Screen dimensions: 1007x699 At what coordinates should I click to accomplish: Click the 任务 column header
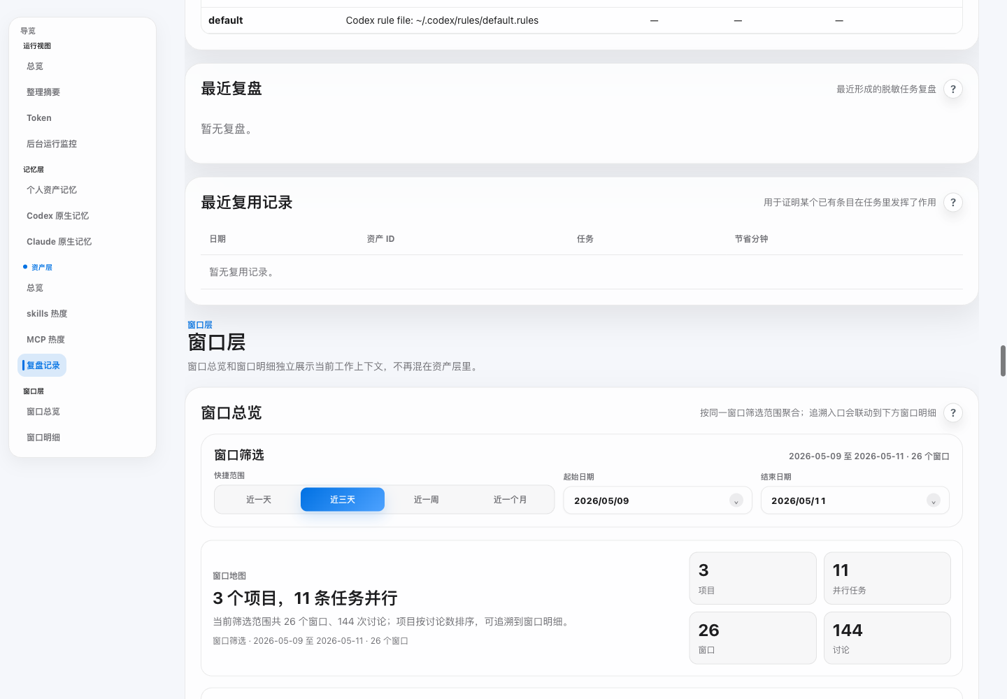585,239
